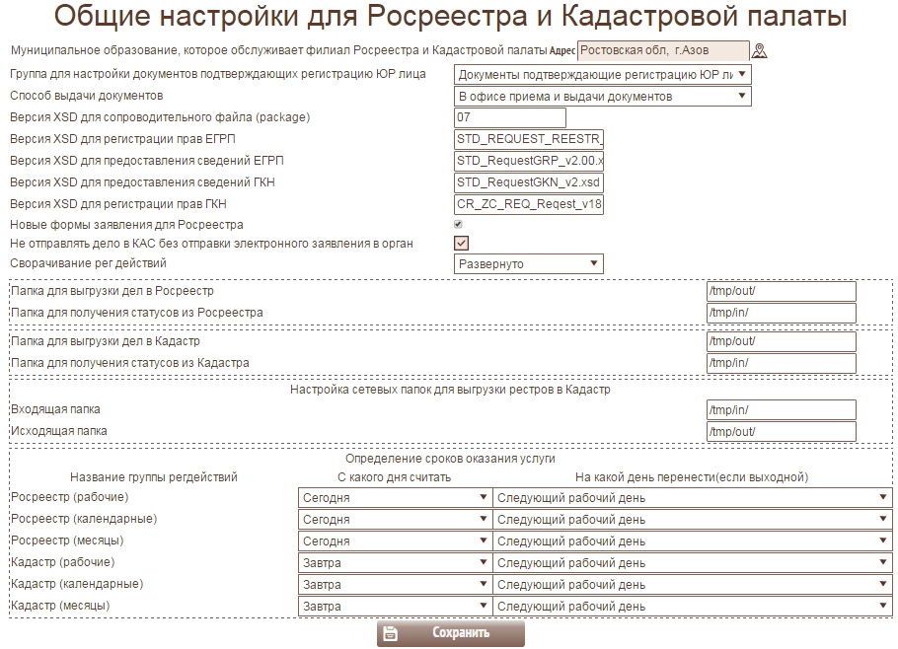This screenshot has width=898, height=649.
Task: Open transfer day dropdown for Кадастр (рабочие)
Action: coord(692,563)
